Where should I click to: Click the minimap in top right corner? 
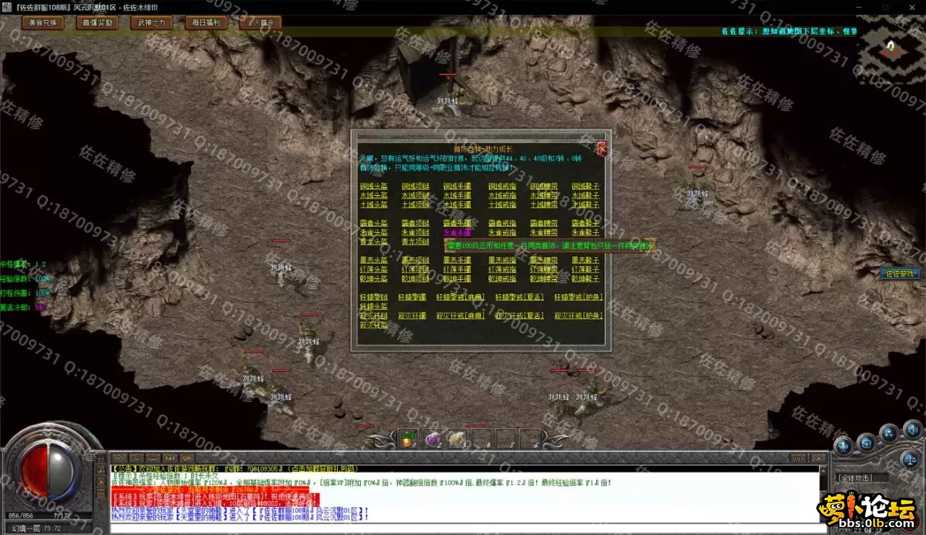click(x=891, y=48)
